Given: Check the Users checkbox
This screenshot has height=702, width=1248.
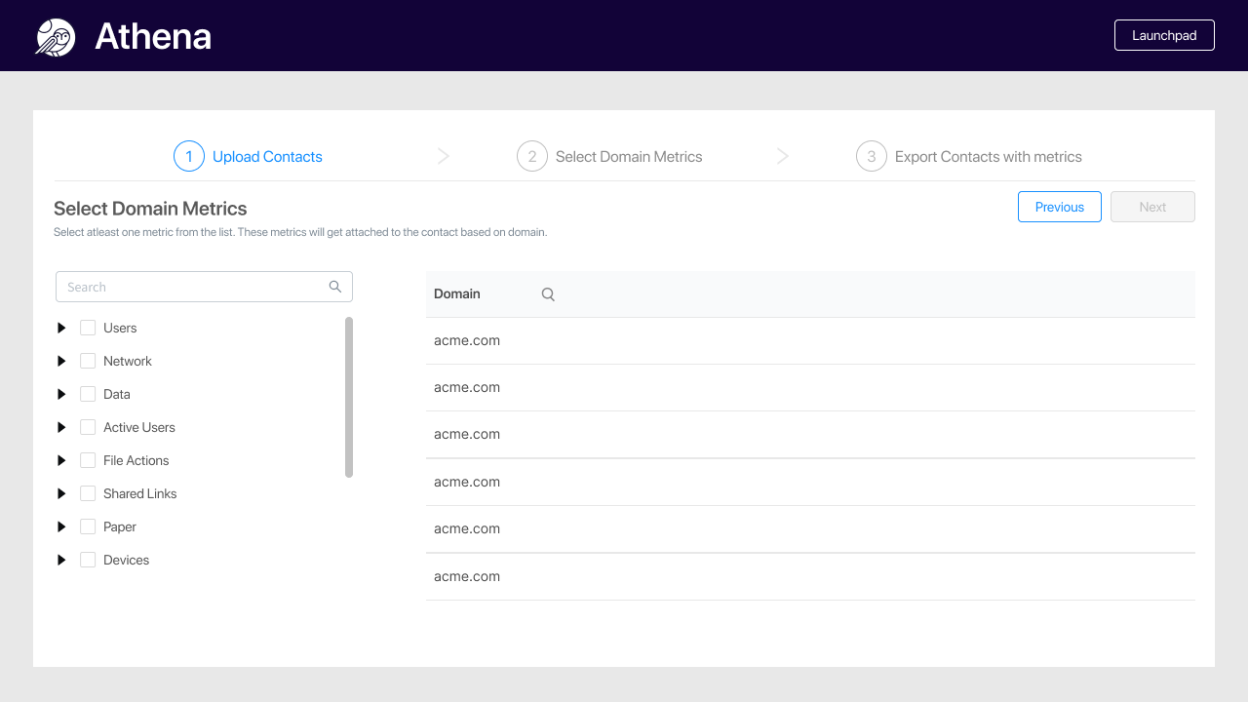Looking at the screenshot, I should tap(88, 328).
